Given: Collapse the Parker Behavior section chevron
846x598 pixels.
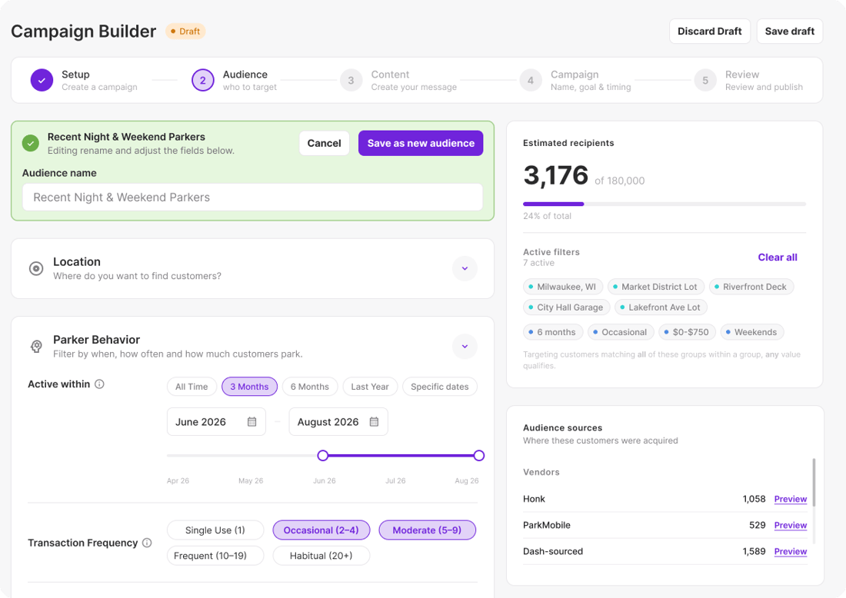Looking at the screenshot, I should coord(465,346).
